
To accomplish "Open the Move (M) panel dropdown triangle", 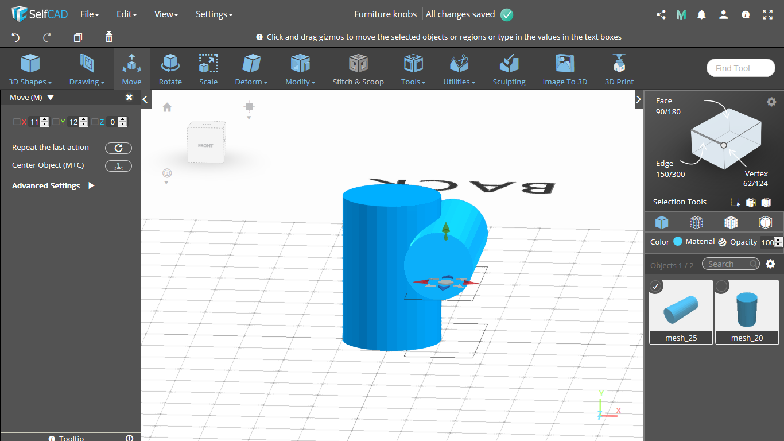I will tap(51, 98).
